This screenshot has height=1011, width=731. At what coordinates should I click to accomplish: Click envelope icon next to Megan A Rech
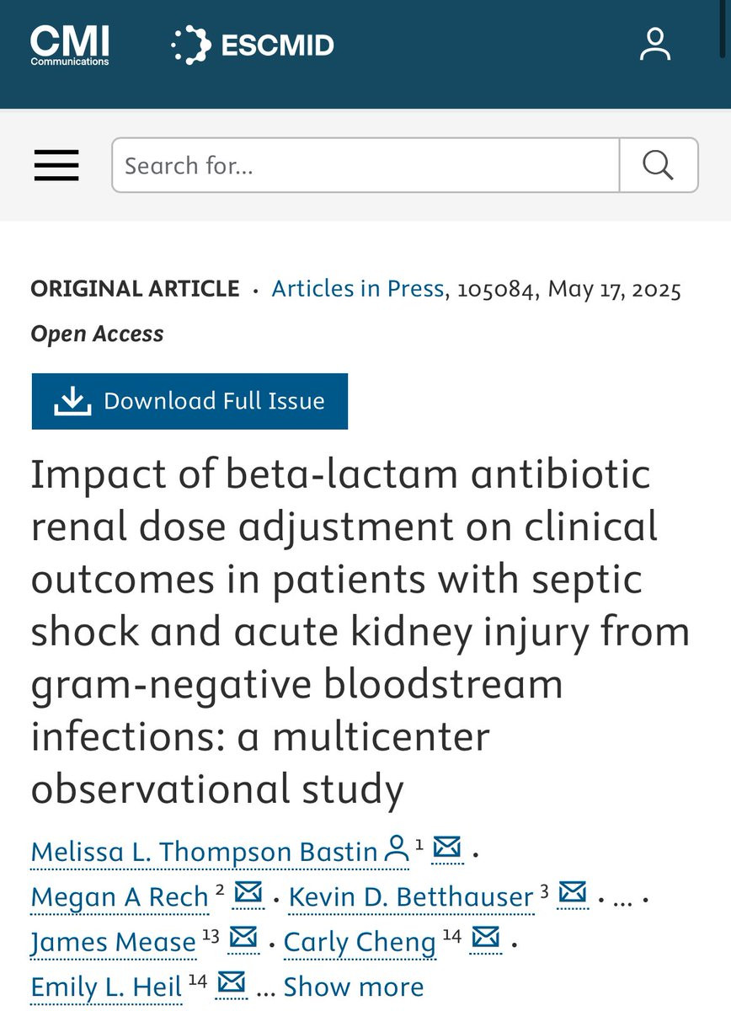248,892
